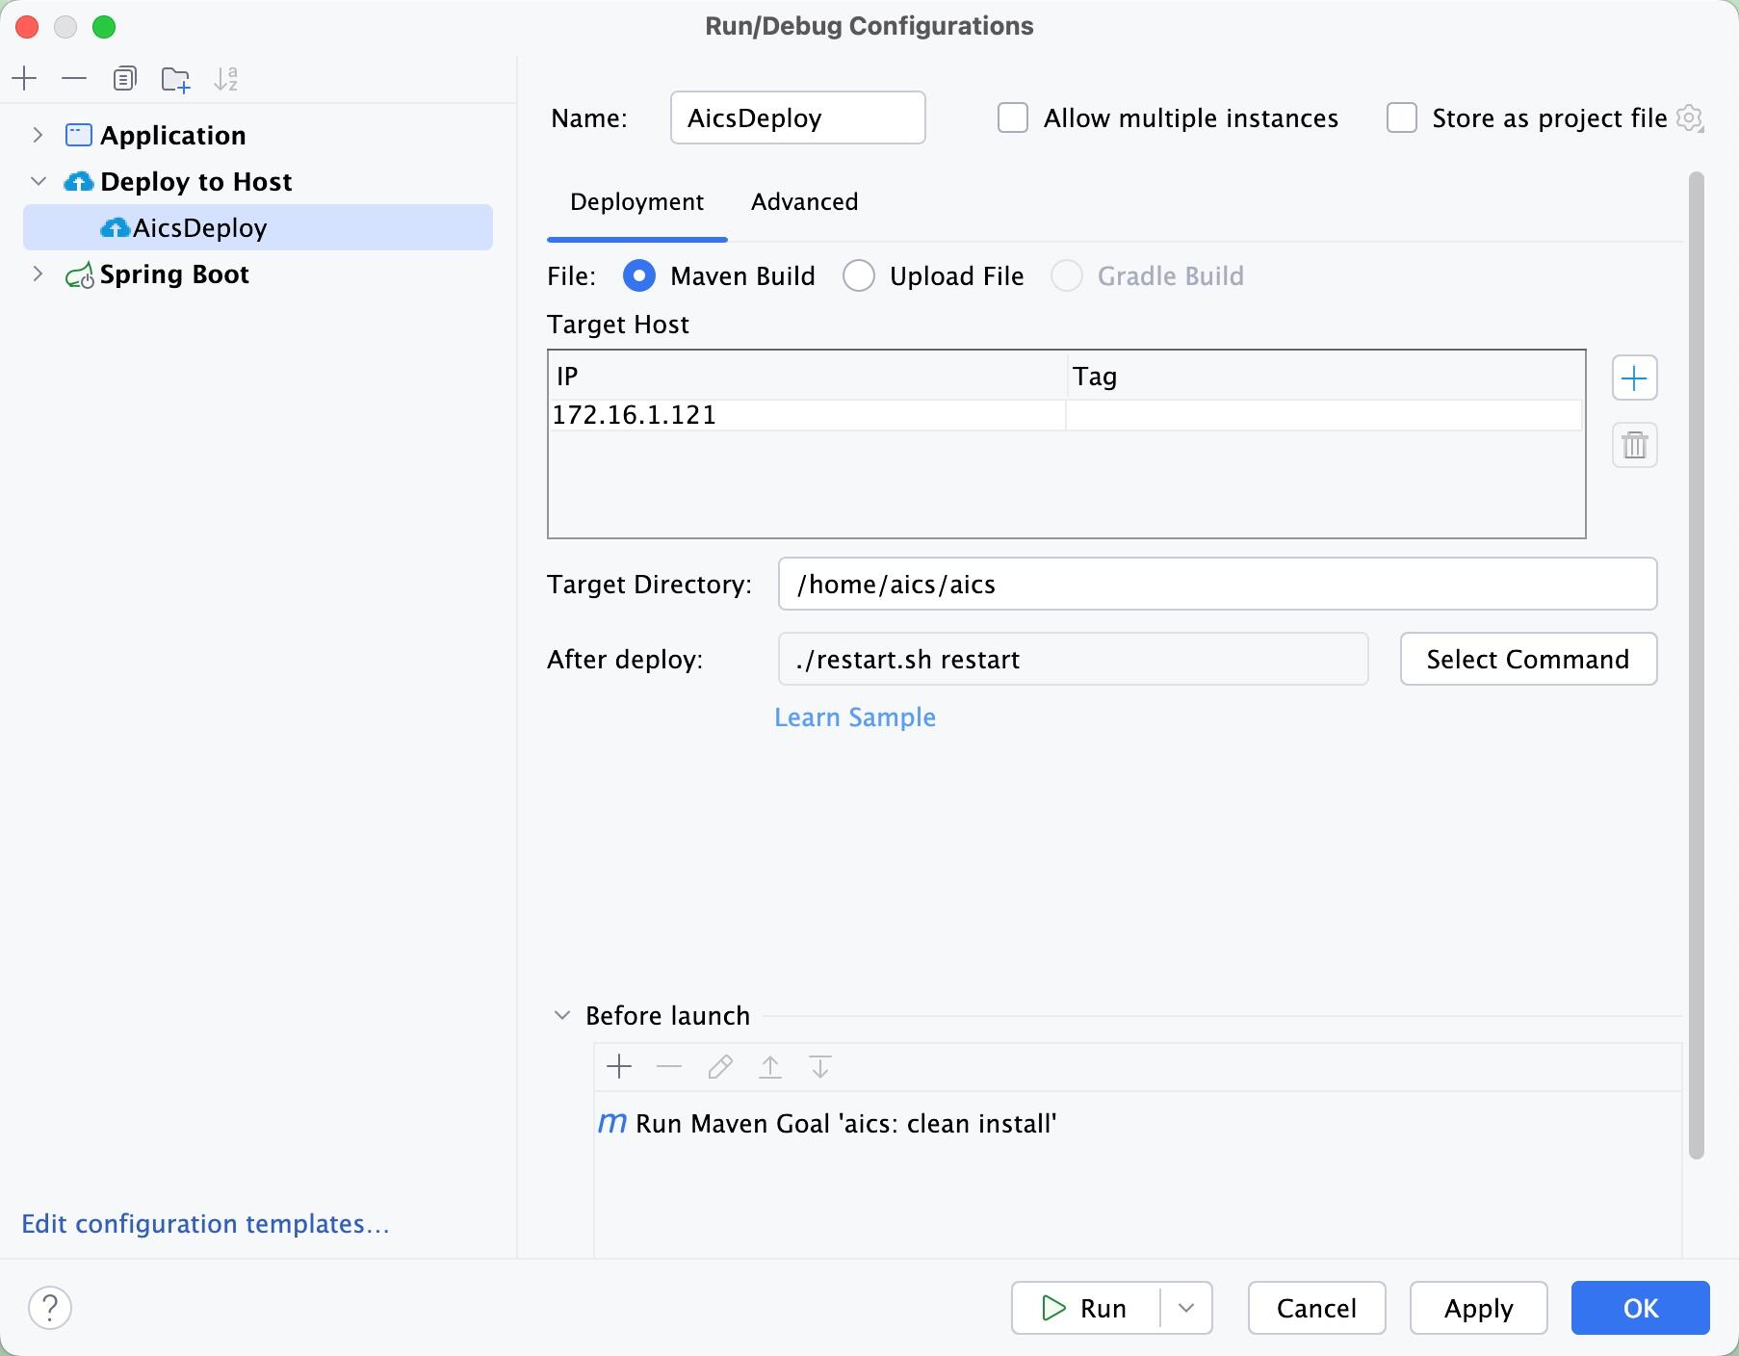This screenshot has width=1739, height=1356.
Task: Click the Select Command button
Action: point(1528,659)
